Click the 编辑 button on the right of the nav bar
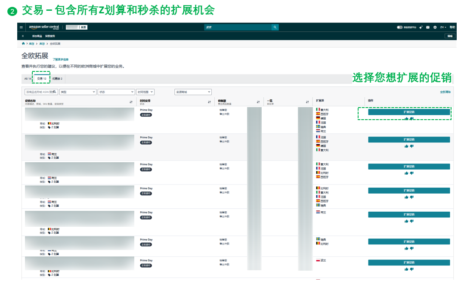 450,36
